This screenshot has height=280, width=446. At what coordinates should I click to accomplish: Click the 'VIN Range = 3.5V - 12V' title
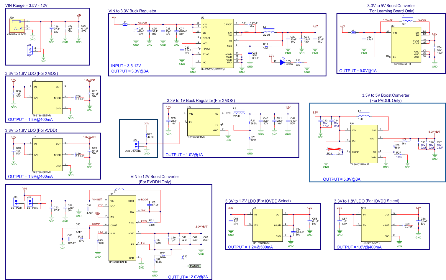click(26, 6)
